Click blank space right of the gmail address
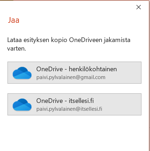Screen dimensions: 150x151 (x=123, y=77)
